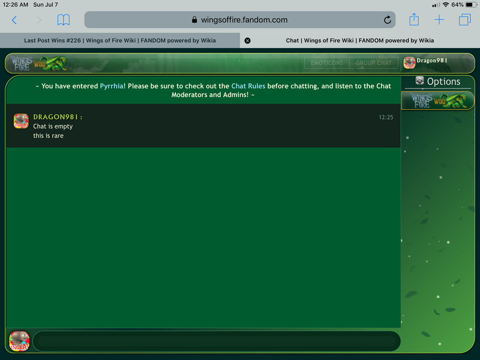Open the Dragon981 user menu at top right
The width and height of the screenshot is (480, 360).
[x=425, y=62]
